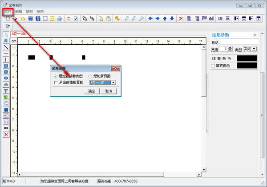
Task: Toggle the 填充颜色 checkbox
Action: 213,66
